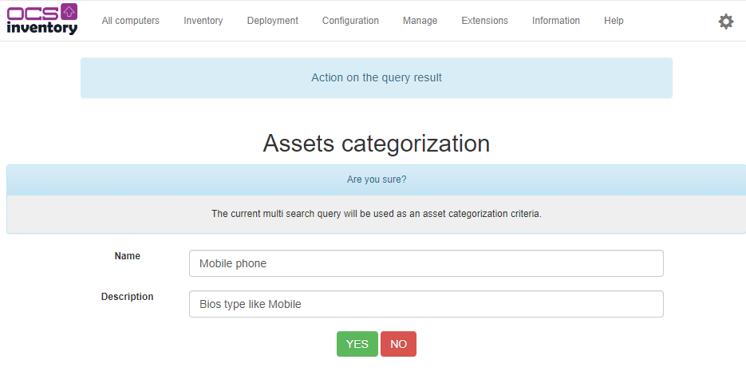Expand the Deployment menu
Image resolution: width=746 pixels, height=371 pixels.
272,21
